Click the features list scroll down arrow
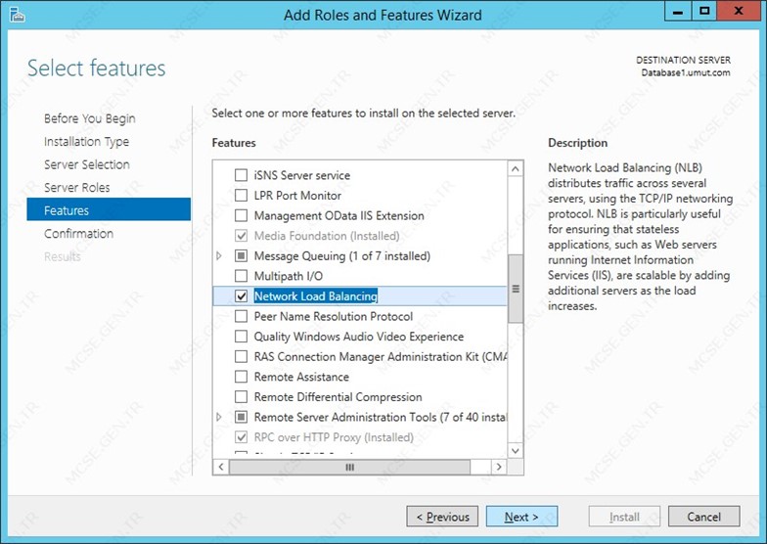 coord(515,450)
